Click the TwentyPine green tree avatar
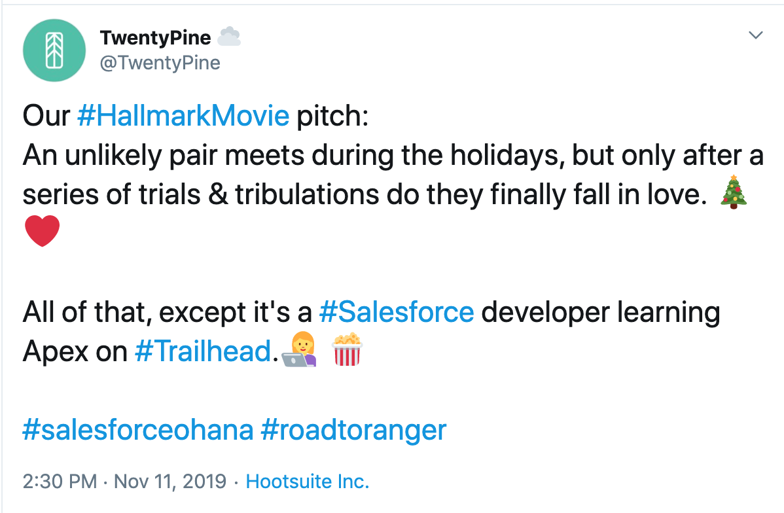The height and width of the screenshot is (513, 784). point(54,50)
